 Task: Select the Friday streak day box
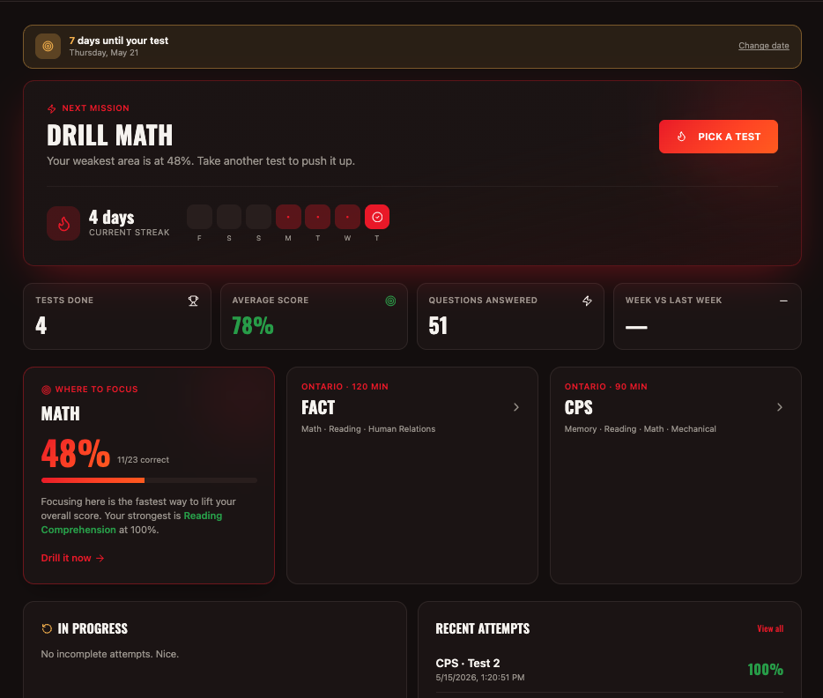pos(199,217)
